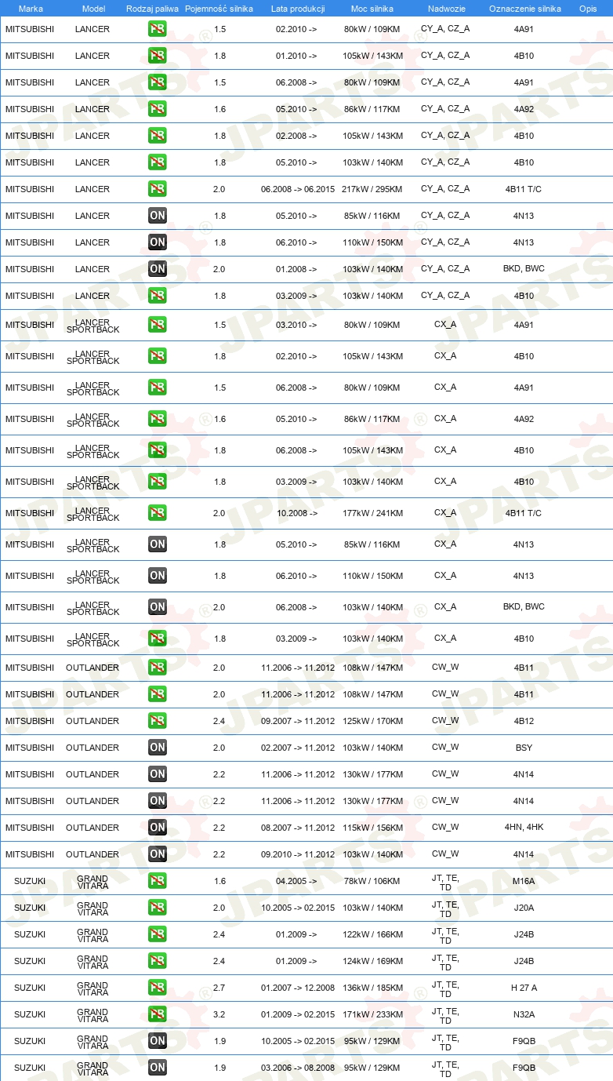Click the PB fuel icon in the Lancer 295KM row
This screenshot has height=1081, width=613.
coord(157,189)
